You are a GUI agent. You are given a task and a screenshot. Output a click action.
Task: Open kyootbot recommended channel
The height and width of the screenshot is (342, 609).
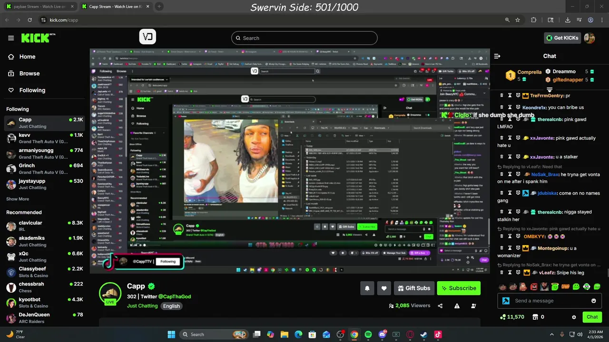(x=45, y=303)
